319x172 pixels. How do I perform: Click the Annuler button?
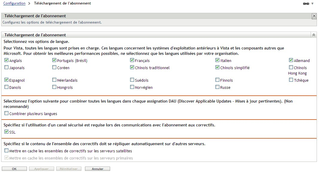[x=97, y=168]
